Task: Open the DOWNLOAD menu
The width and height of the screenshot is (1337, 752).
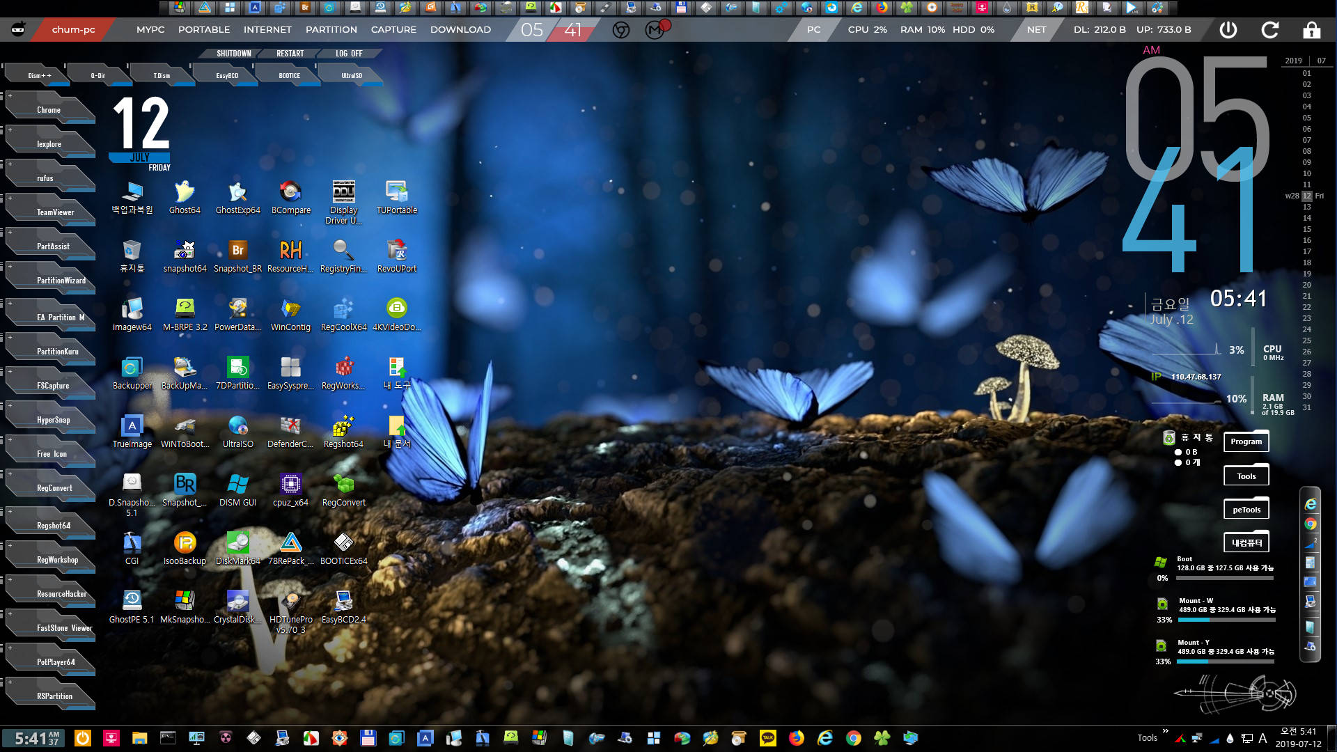Action: (460, 29)
